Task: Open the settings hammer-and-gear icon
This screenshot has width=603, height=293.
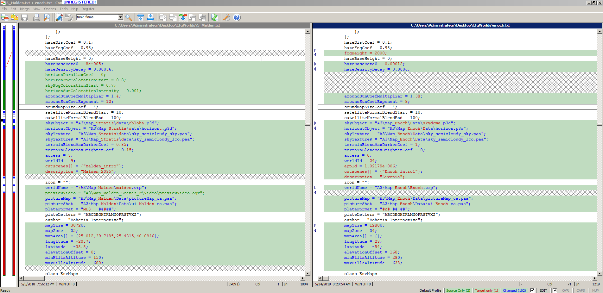Action: tap(226, 17)
